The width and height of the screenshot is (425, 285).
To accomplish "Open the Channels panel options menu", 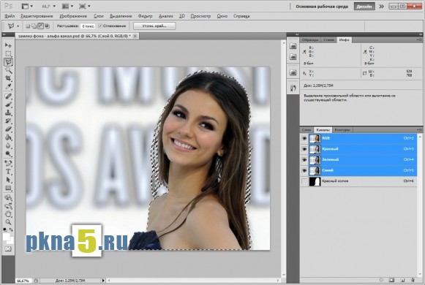I will [x=419, y=129].
